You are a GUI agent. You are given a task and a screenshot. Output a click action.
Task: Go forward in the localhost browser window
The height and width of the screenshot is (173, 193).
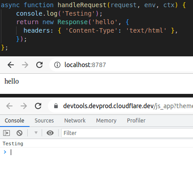25,65
